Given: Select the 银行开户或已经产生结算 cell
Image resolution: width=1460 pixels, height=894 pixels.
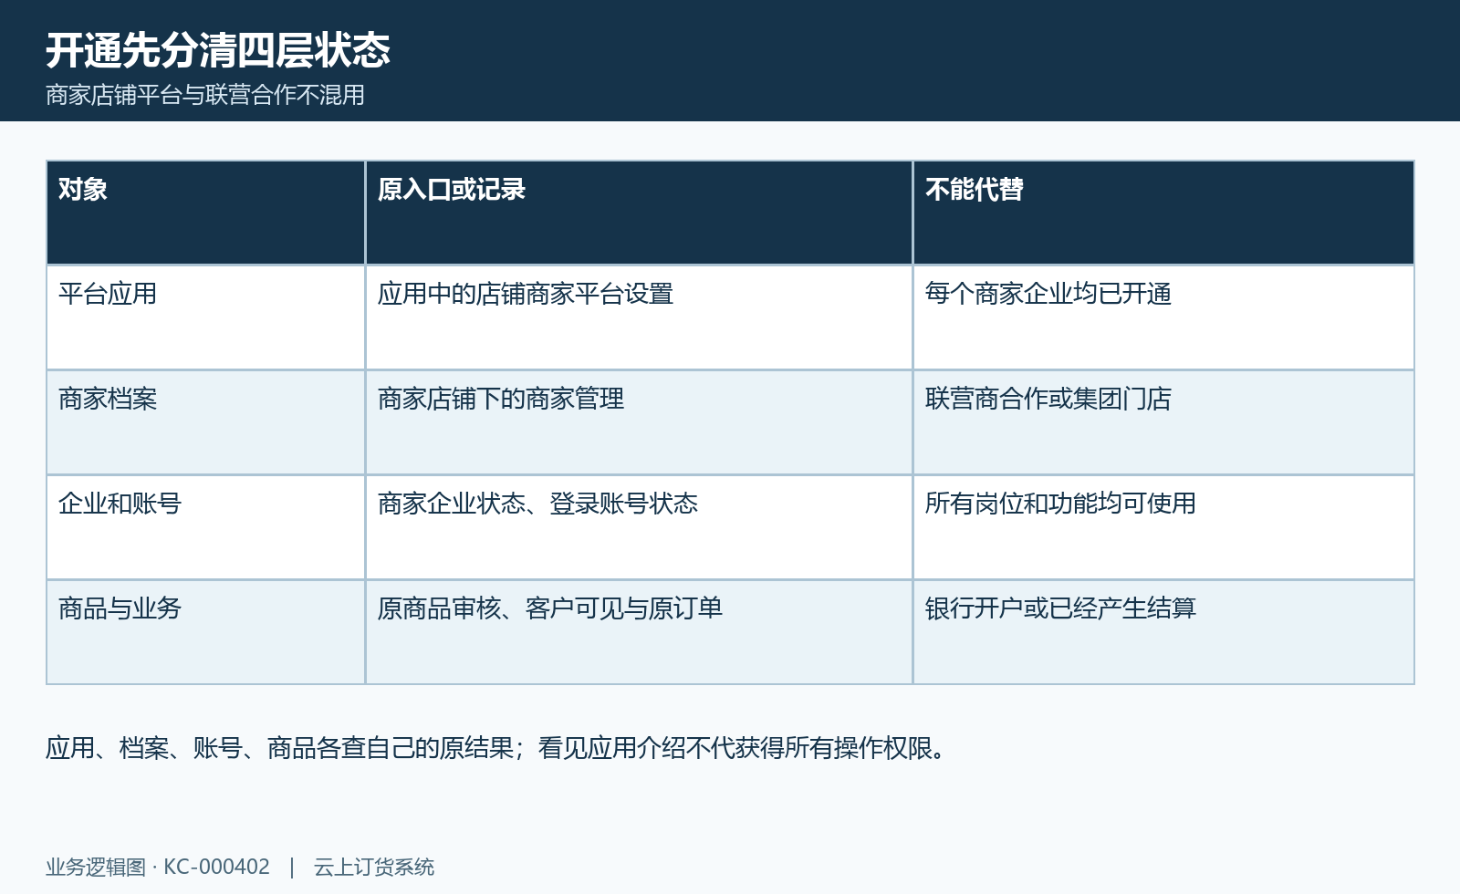Looking at the screenshot, I should [x=1163, y=632].
